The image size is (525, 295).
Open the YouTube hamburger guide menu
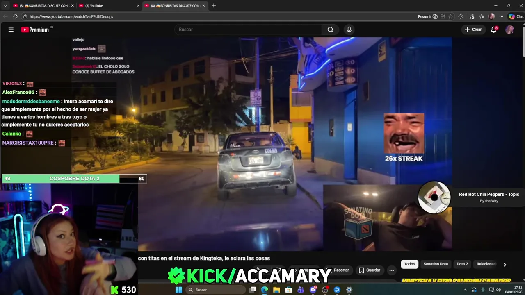click(x=11, y=29)
